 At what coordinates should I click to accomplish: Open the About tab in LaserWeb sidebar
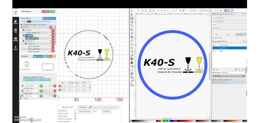point(16,48)
